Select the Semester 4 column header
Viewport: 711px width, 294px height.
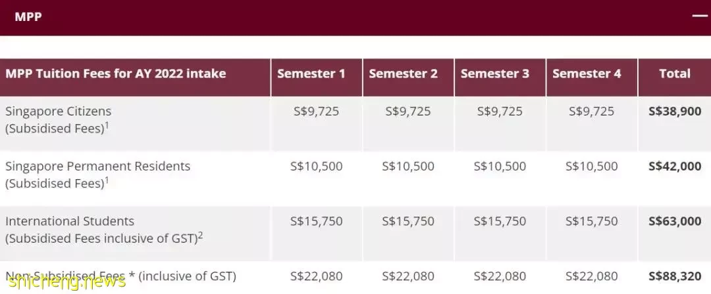click(587, 73)
